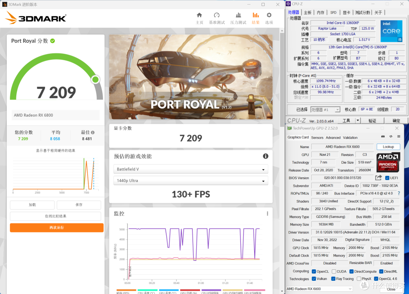Open the AMD Radeon RX 6800 GPU selector dropdown

[319, 289]
